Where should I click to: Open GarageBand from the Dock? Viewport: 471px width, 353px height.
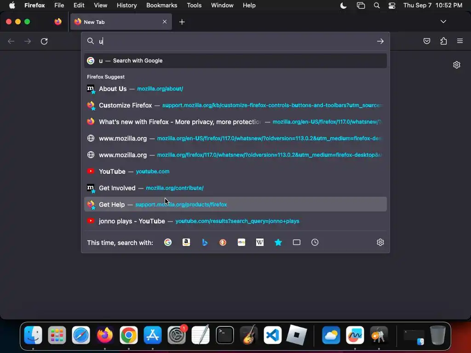[x=249, y=335]
